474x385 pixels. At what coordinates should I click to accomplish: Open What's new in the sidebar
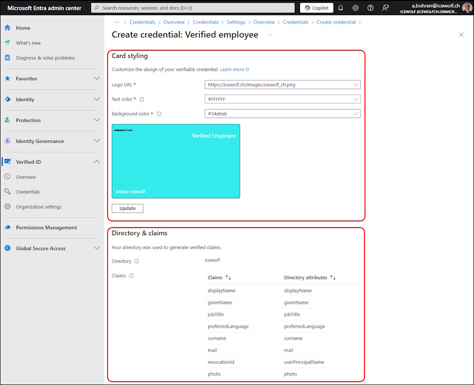28,43
